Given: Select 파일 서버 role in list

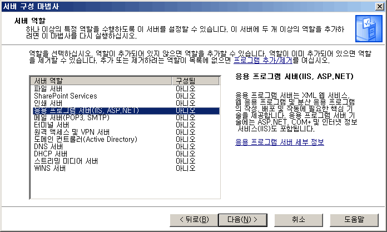Looking at the screenshot, I should pyautogui.click(x=48, y=88).
